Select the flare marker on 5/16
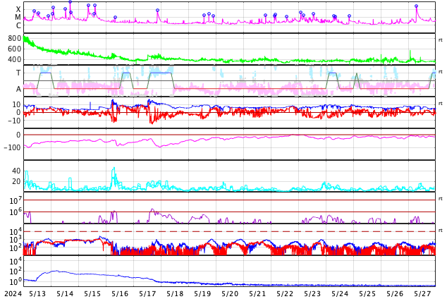Image resolution: width=447 pixels, height=299 pixels. tap(115, 18)
